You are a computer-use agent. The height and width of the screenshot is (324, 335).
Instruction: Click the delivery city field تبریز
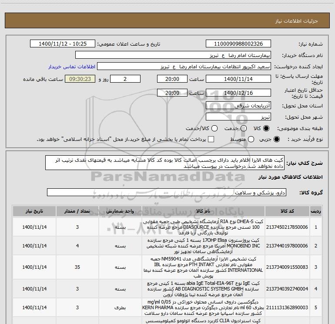click(238, 117)
